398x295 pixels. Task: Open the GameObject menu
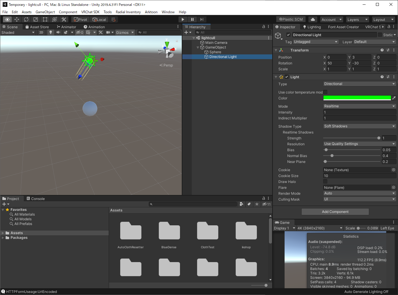[x=45, y=12]
